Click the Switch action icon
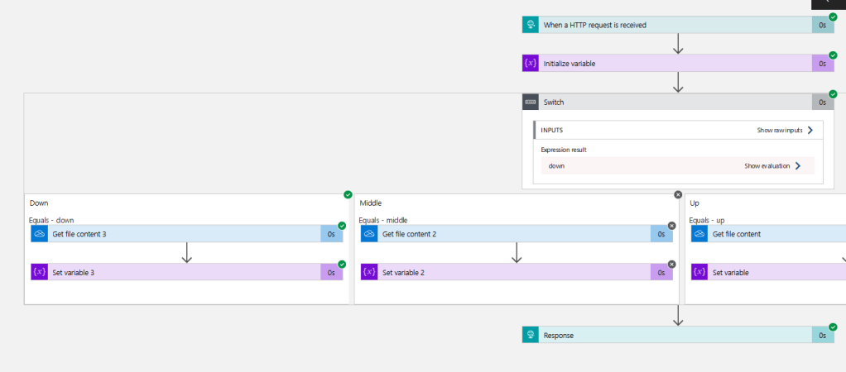The width and height of the screenshot is (846, 372). (x=531, y=103)
